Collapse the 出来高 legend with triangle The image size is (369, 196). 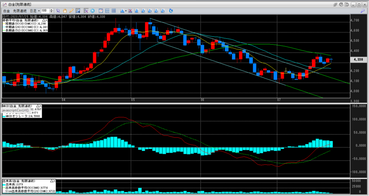tap(50, 181)
